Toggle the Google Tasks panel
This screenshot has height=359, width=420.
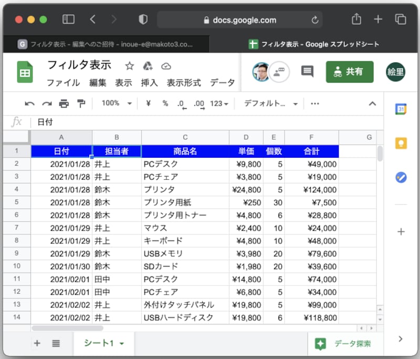point(401,178)
